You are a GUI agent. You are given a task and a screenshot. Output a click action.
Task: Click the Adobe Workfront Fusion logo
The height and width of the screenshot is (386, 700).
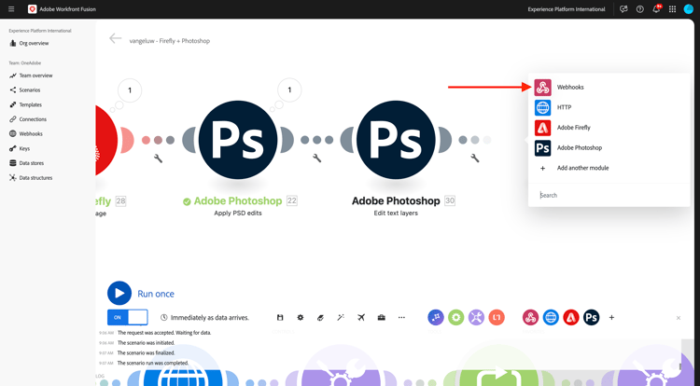pyautogui.click(x=32, y=9)
